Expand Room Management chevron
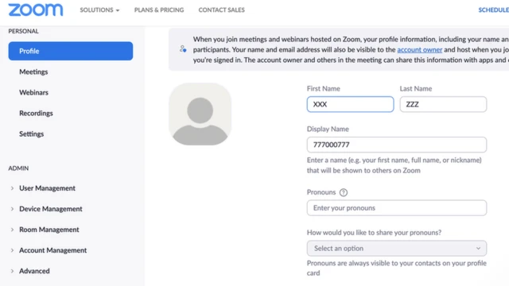 tap(13, 230)
